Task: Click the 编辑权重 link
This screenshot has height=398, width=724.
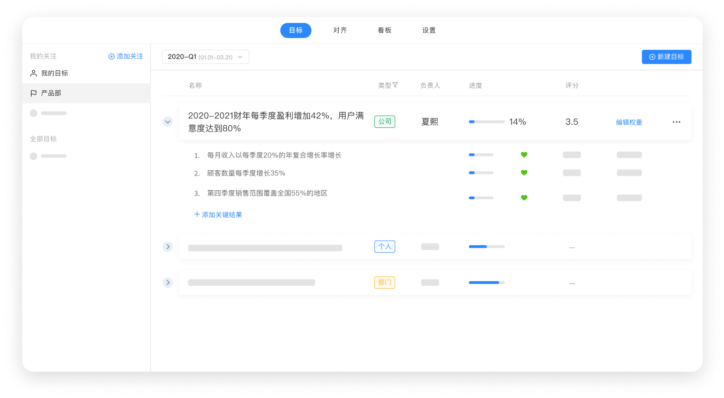Action: [629, 122]
